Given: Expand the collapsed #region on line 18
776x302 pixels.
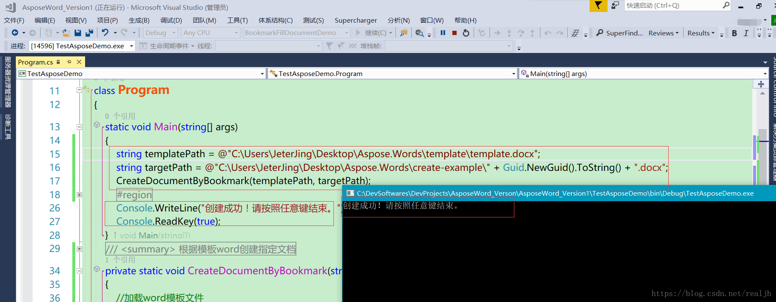Looking at the screenshot, I should 79,195.
